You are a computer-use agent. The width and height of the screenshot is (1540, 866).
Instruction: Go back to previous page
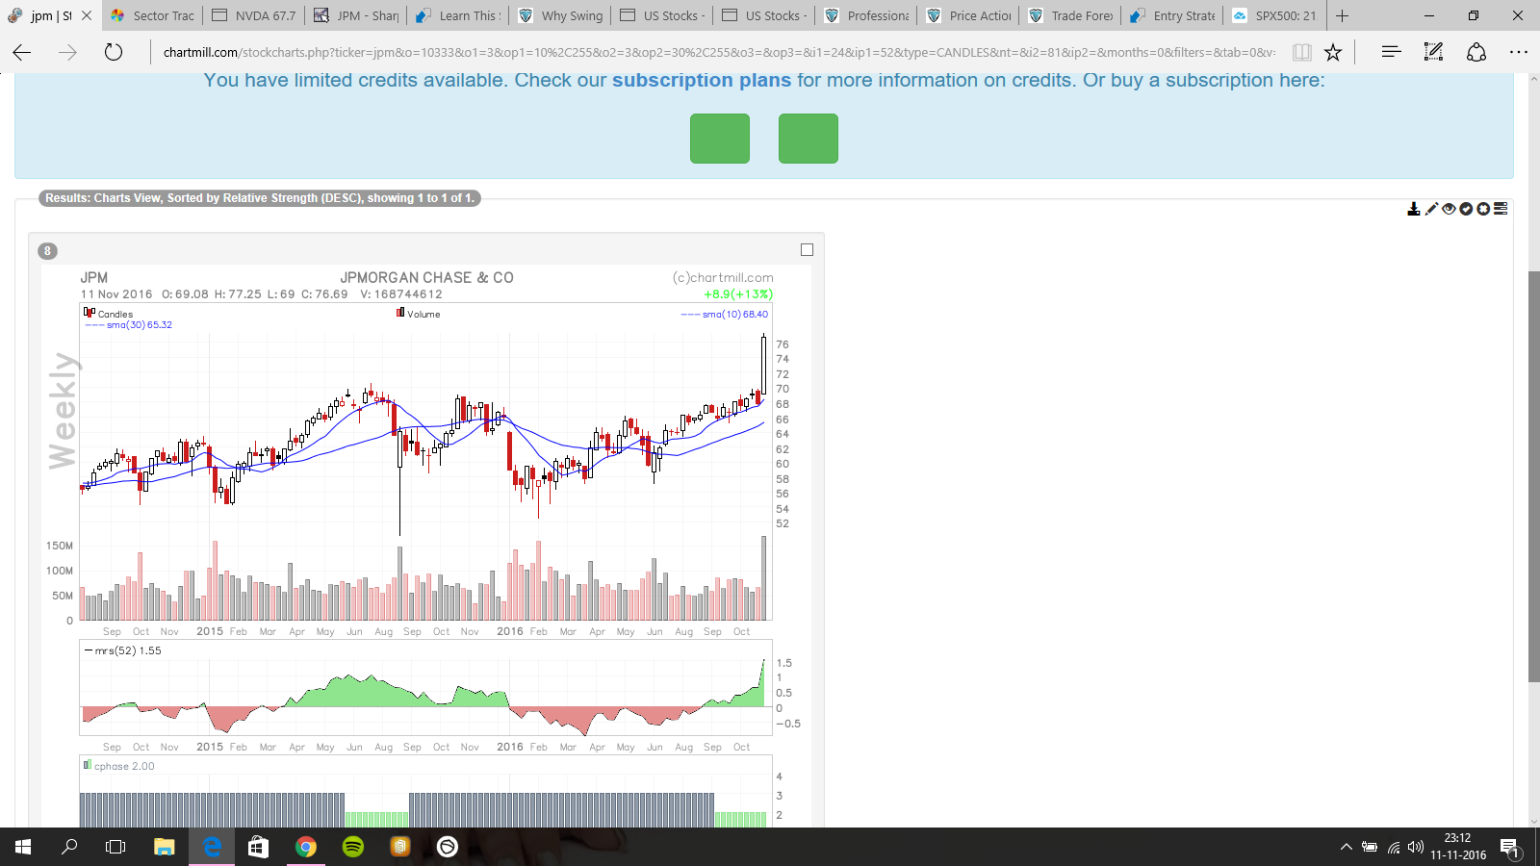coord(22,52)
